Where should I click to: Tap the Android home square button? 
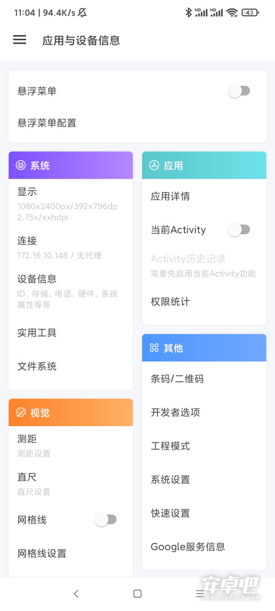[137, 593]
